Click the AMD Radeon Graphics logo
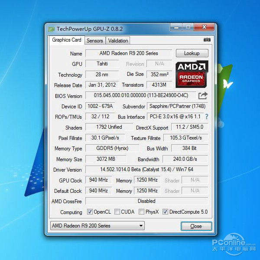The width and height of the screenshot is (260, 260). pos(192,74)
